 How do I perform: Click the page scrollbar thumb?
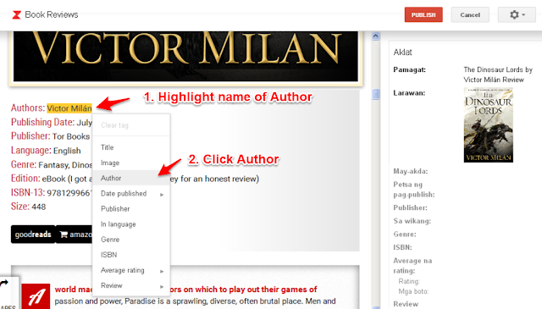click(376, 94)
